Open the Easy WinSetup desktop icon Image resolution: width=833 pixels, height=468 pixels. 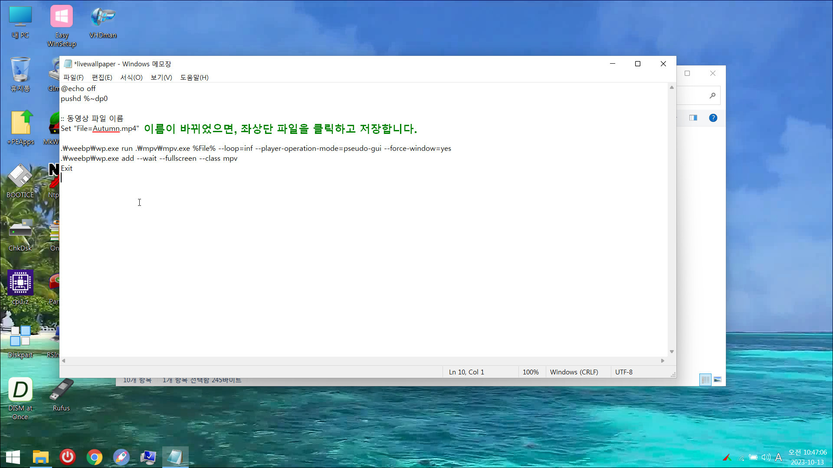62,26
